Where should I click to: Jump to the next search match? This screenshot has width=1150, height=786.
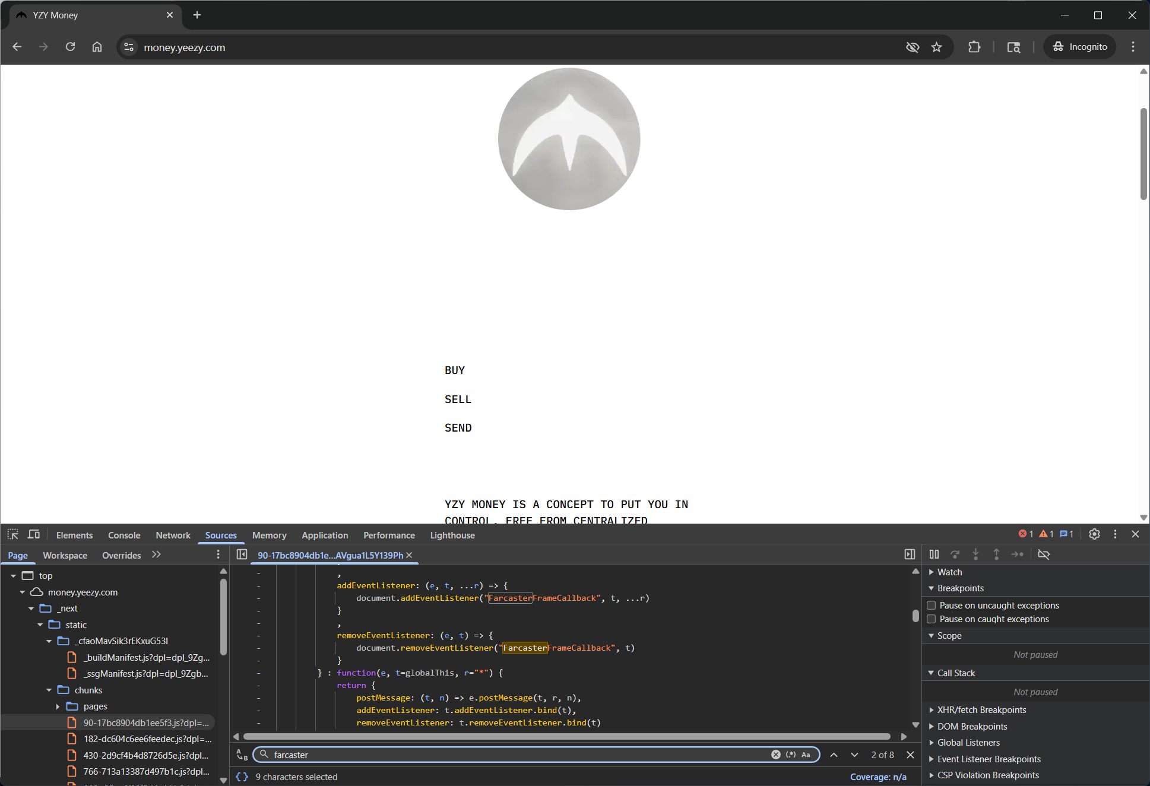854,755
